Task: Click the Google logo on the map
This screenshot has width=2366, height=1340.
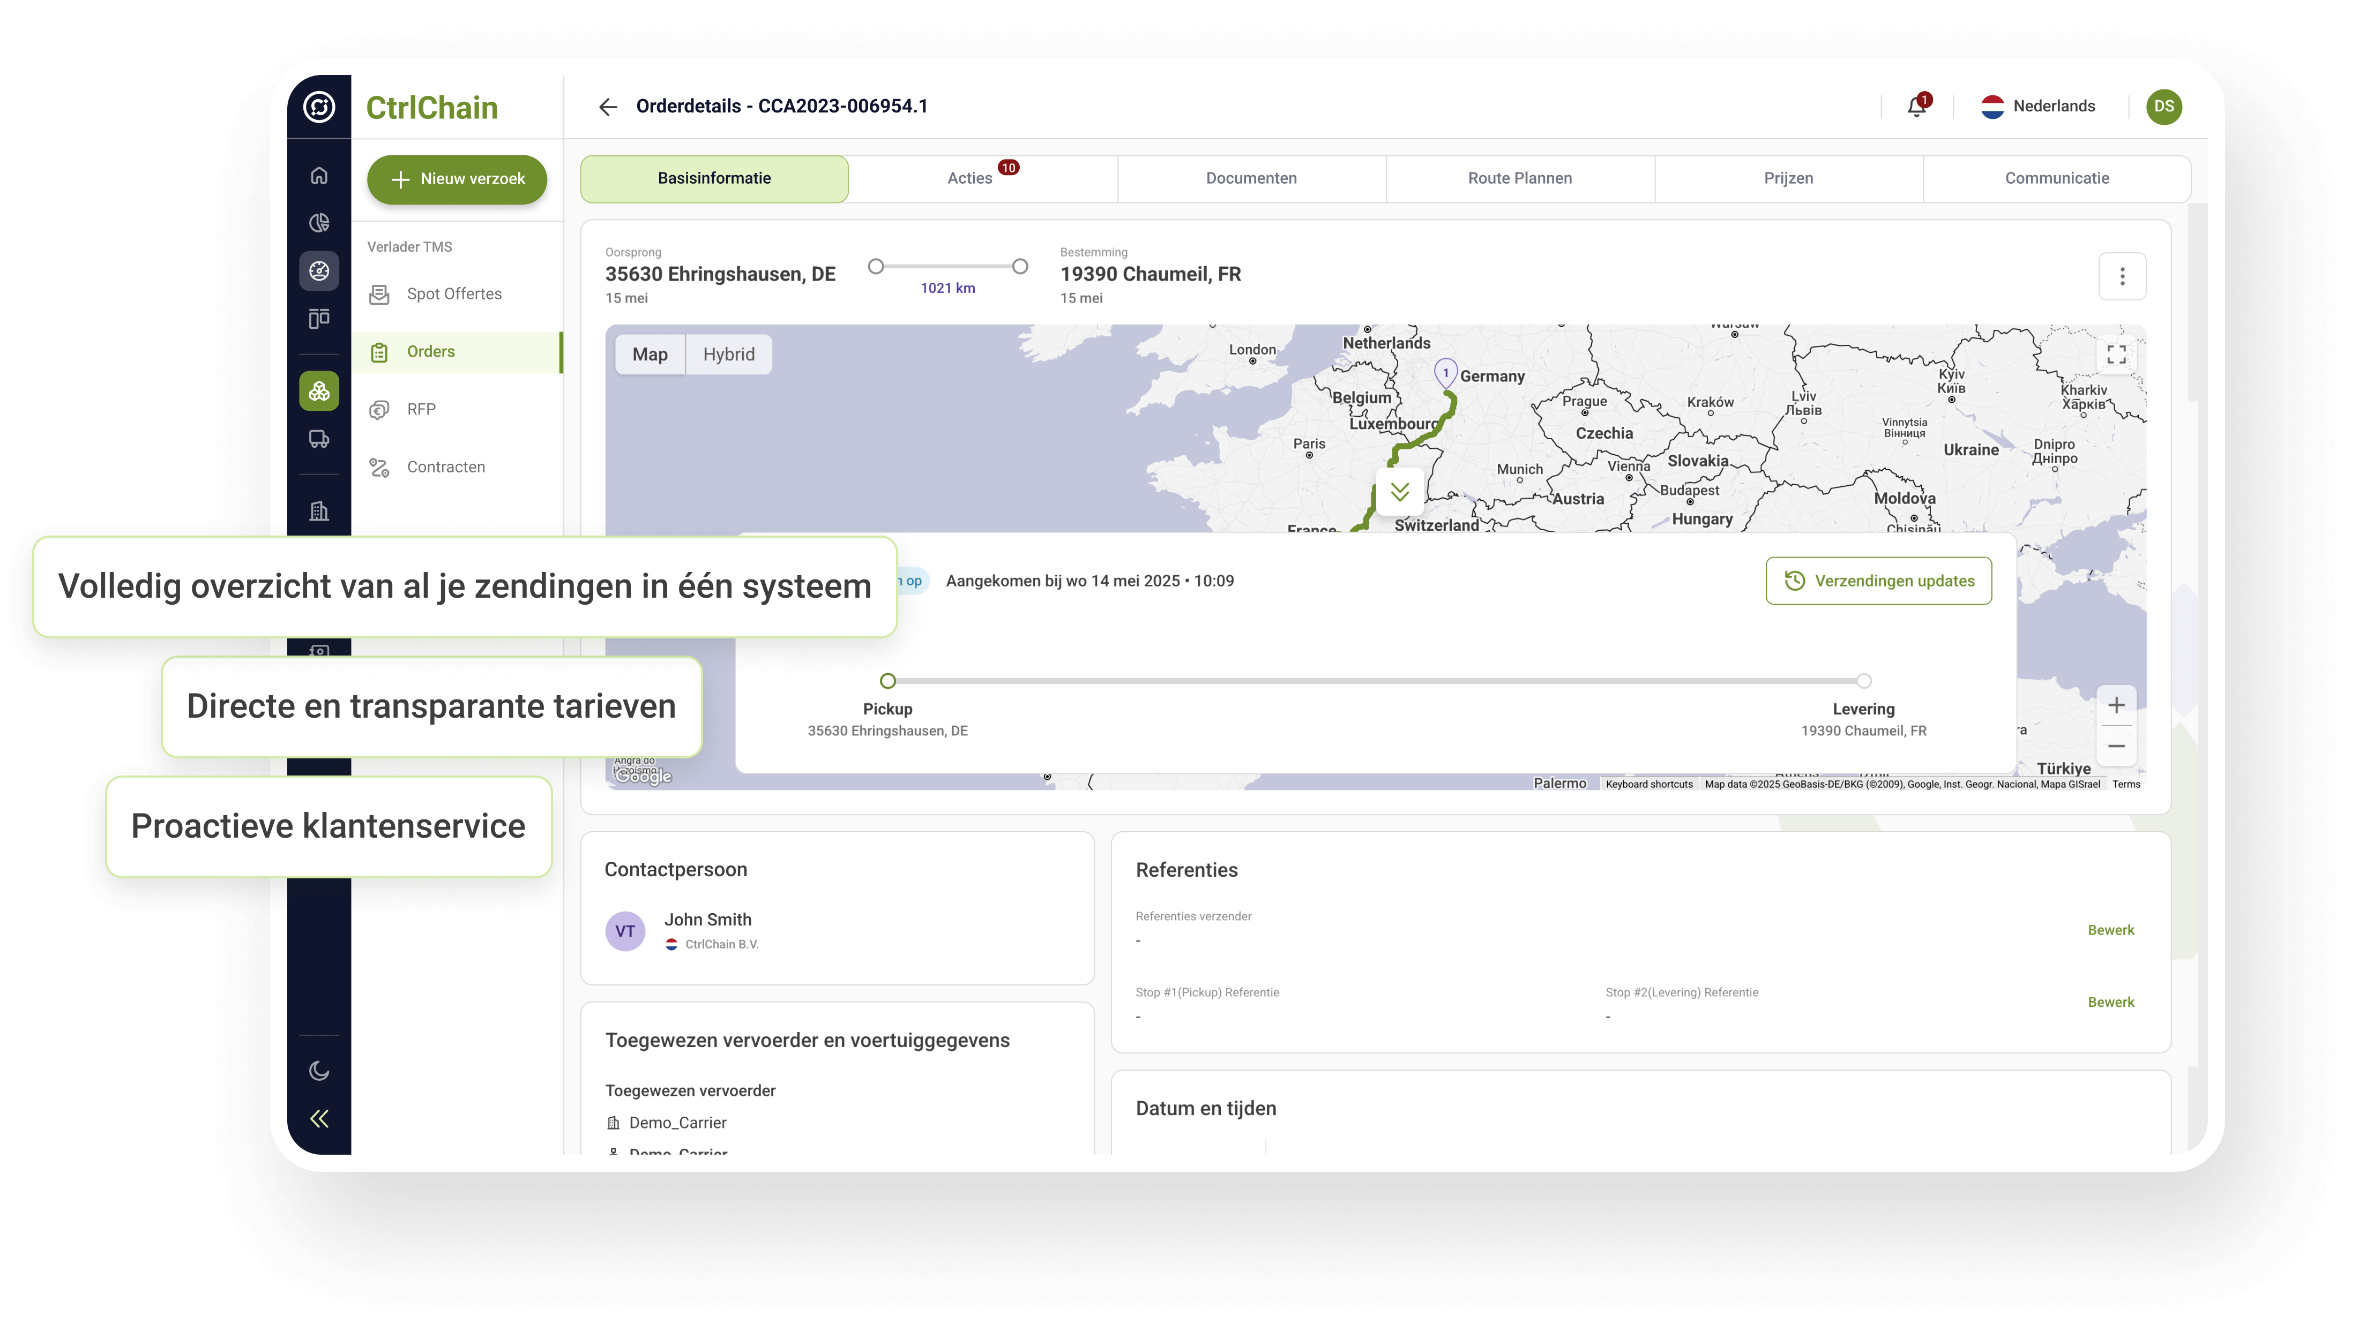Action: tap(644, 777)
